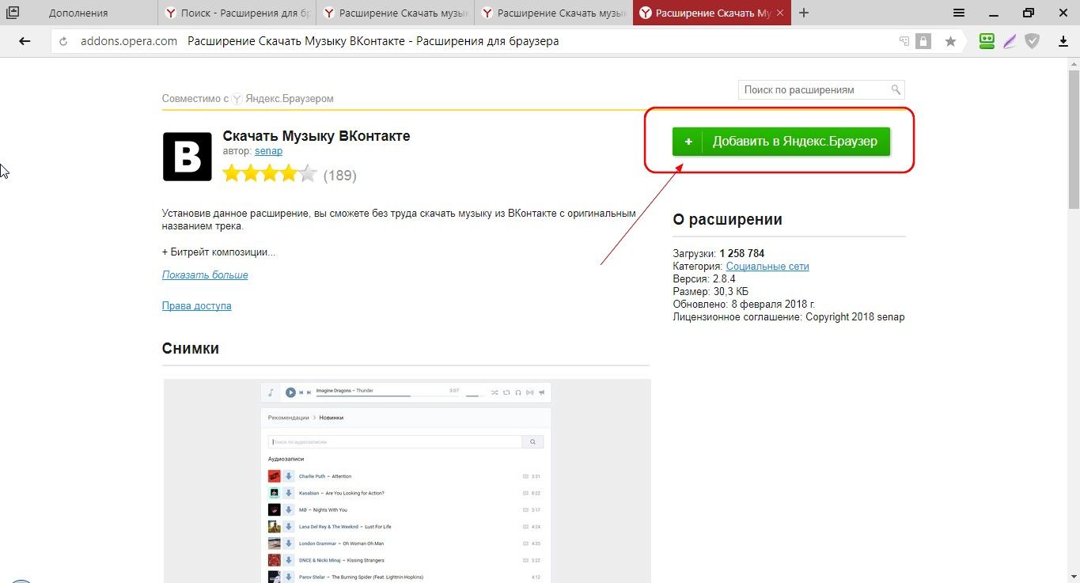Click the rating count (189)

(340, 176)
